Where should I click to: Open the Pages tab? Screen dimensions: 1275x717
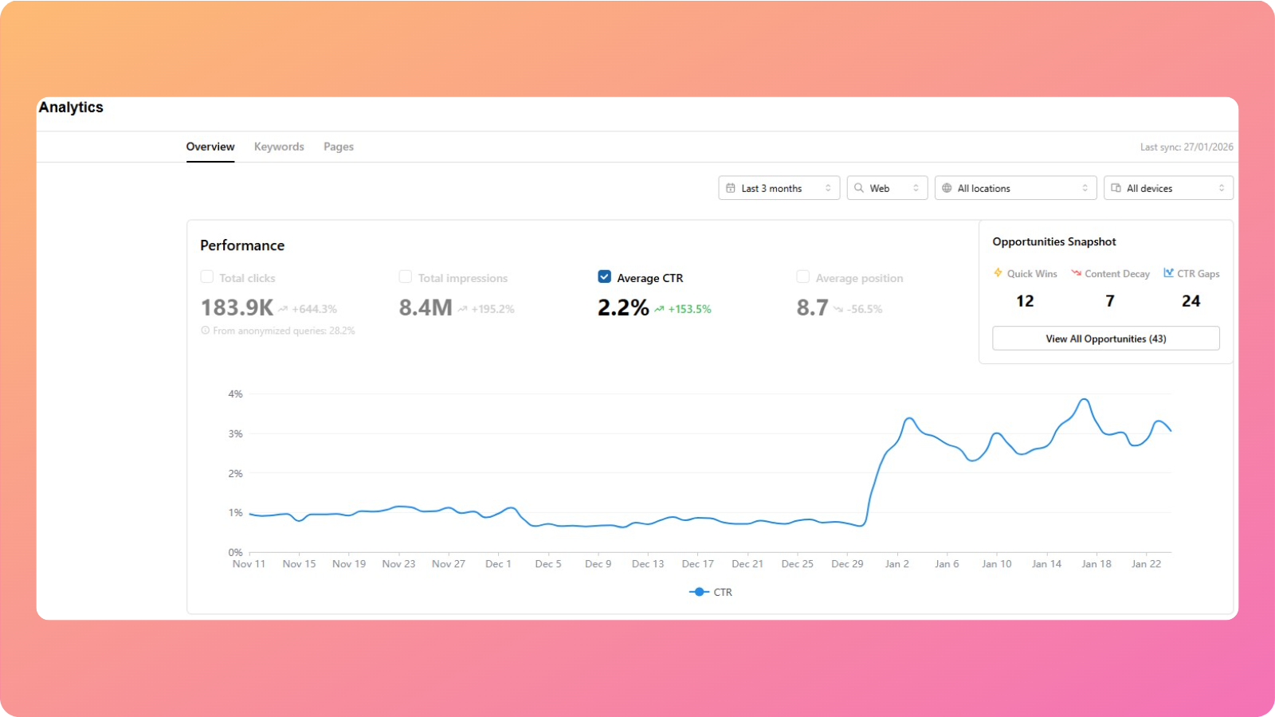point(338,147)
